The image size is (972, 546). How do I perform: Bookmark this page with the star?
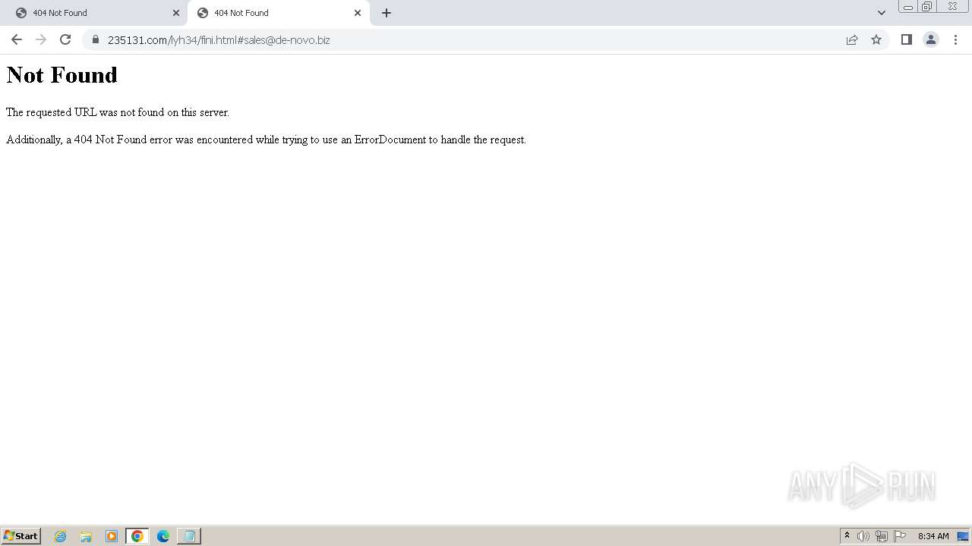tap(876, 39)
